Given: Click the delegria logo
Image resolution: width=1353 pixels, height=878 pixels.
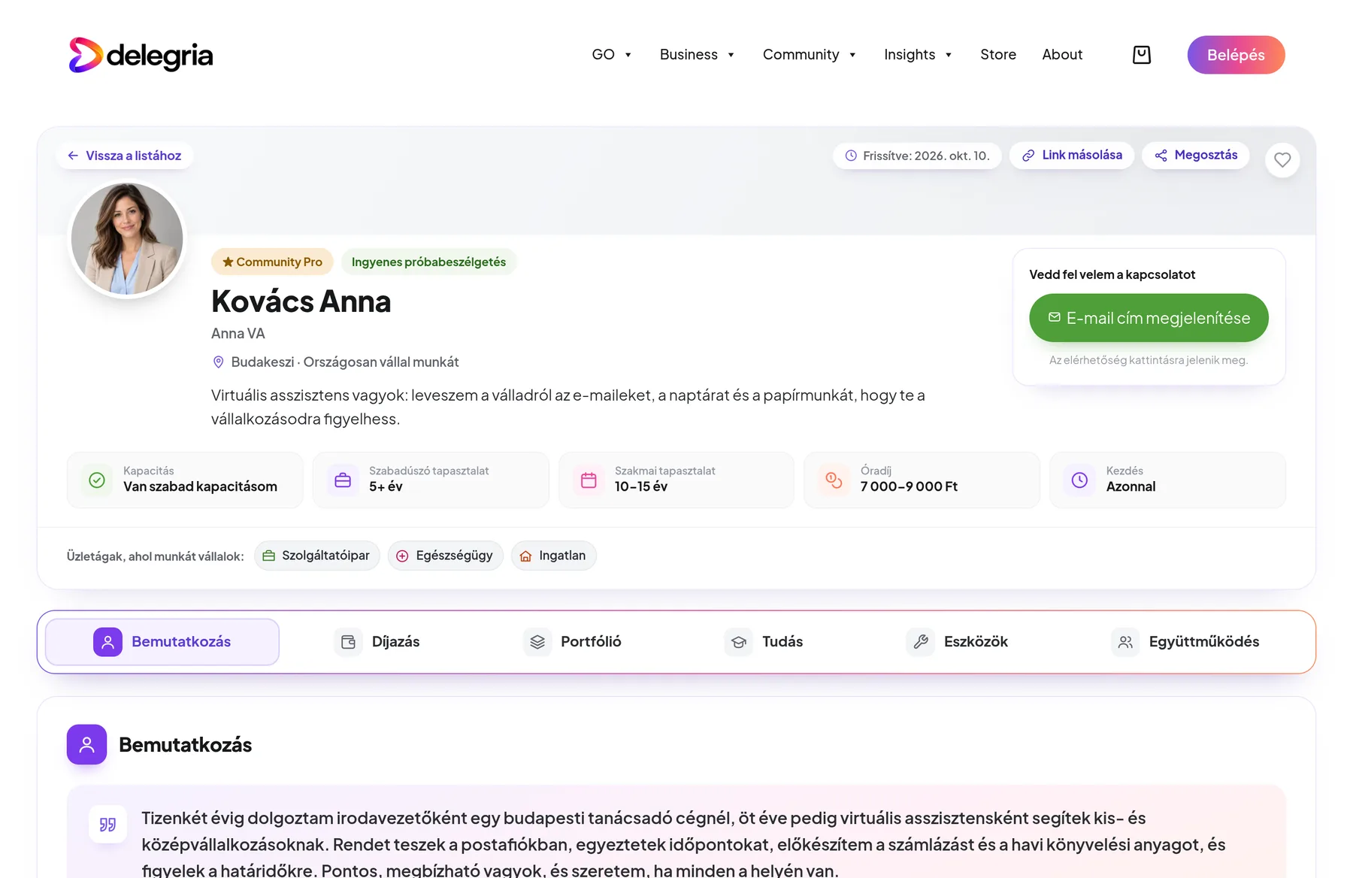Looking at the screenshot, I should (x=141, y=55).
